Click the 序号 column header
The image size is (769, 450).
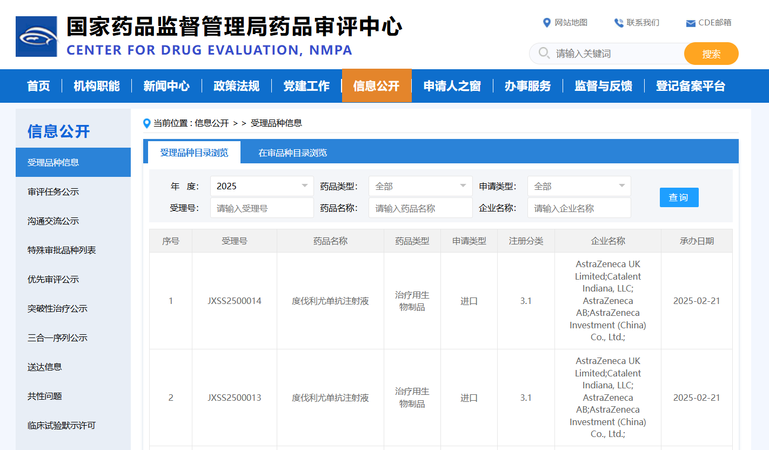coord(171,241)
